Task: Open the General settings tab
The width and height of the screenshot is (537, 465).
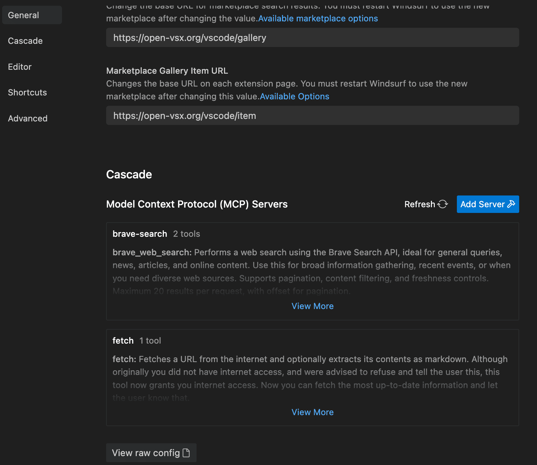Action: click(32, 15)
